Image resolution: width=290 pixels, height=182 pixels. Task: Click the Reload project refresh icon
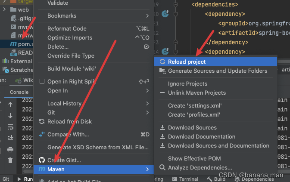click(162, 62)
